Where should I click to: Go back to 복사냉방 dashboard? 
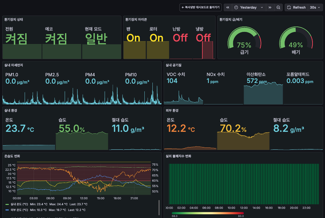200,7
